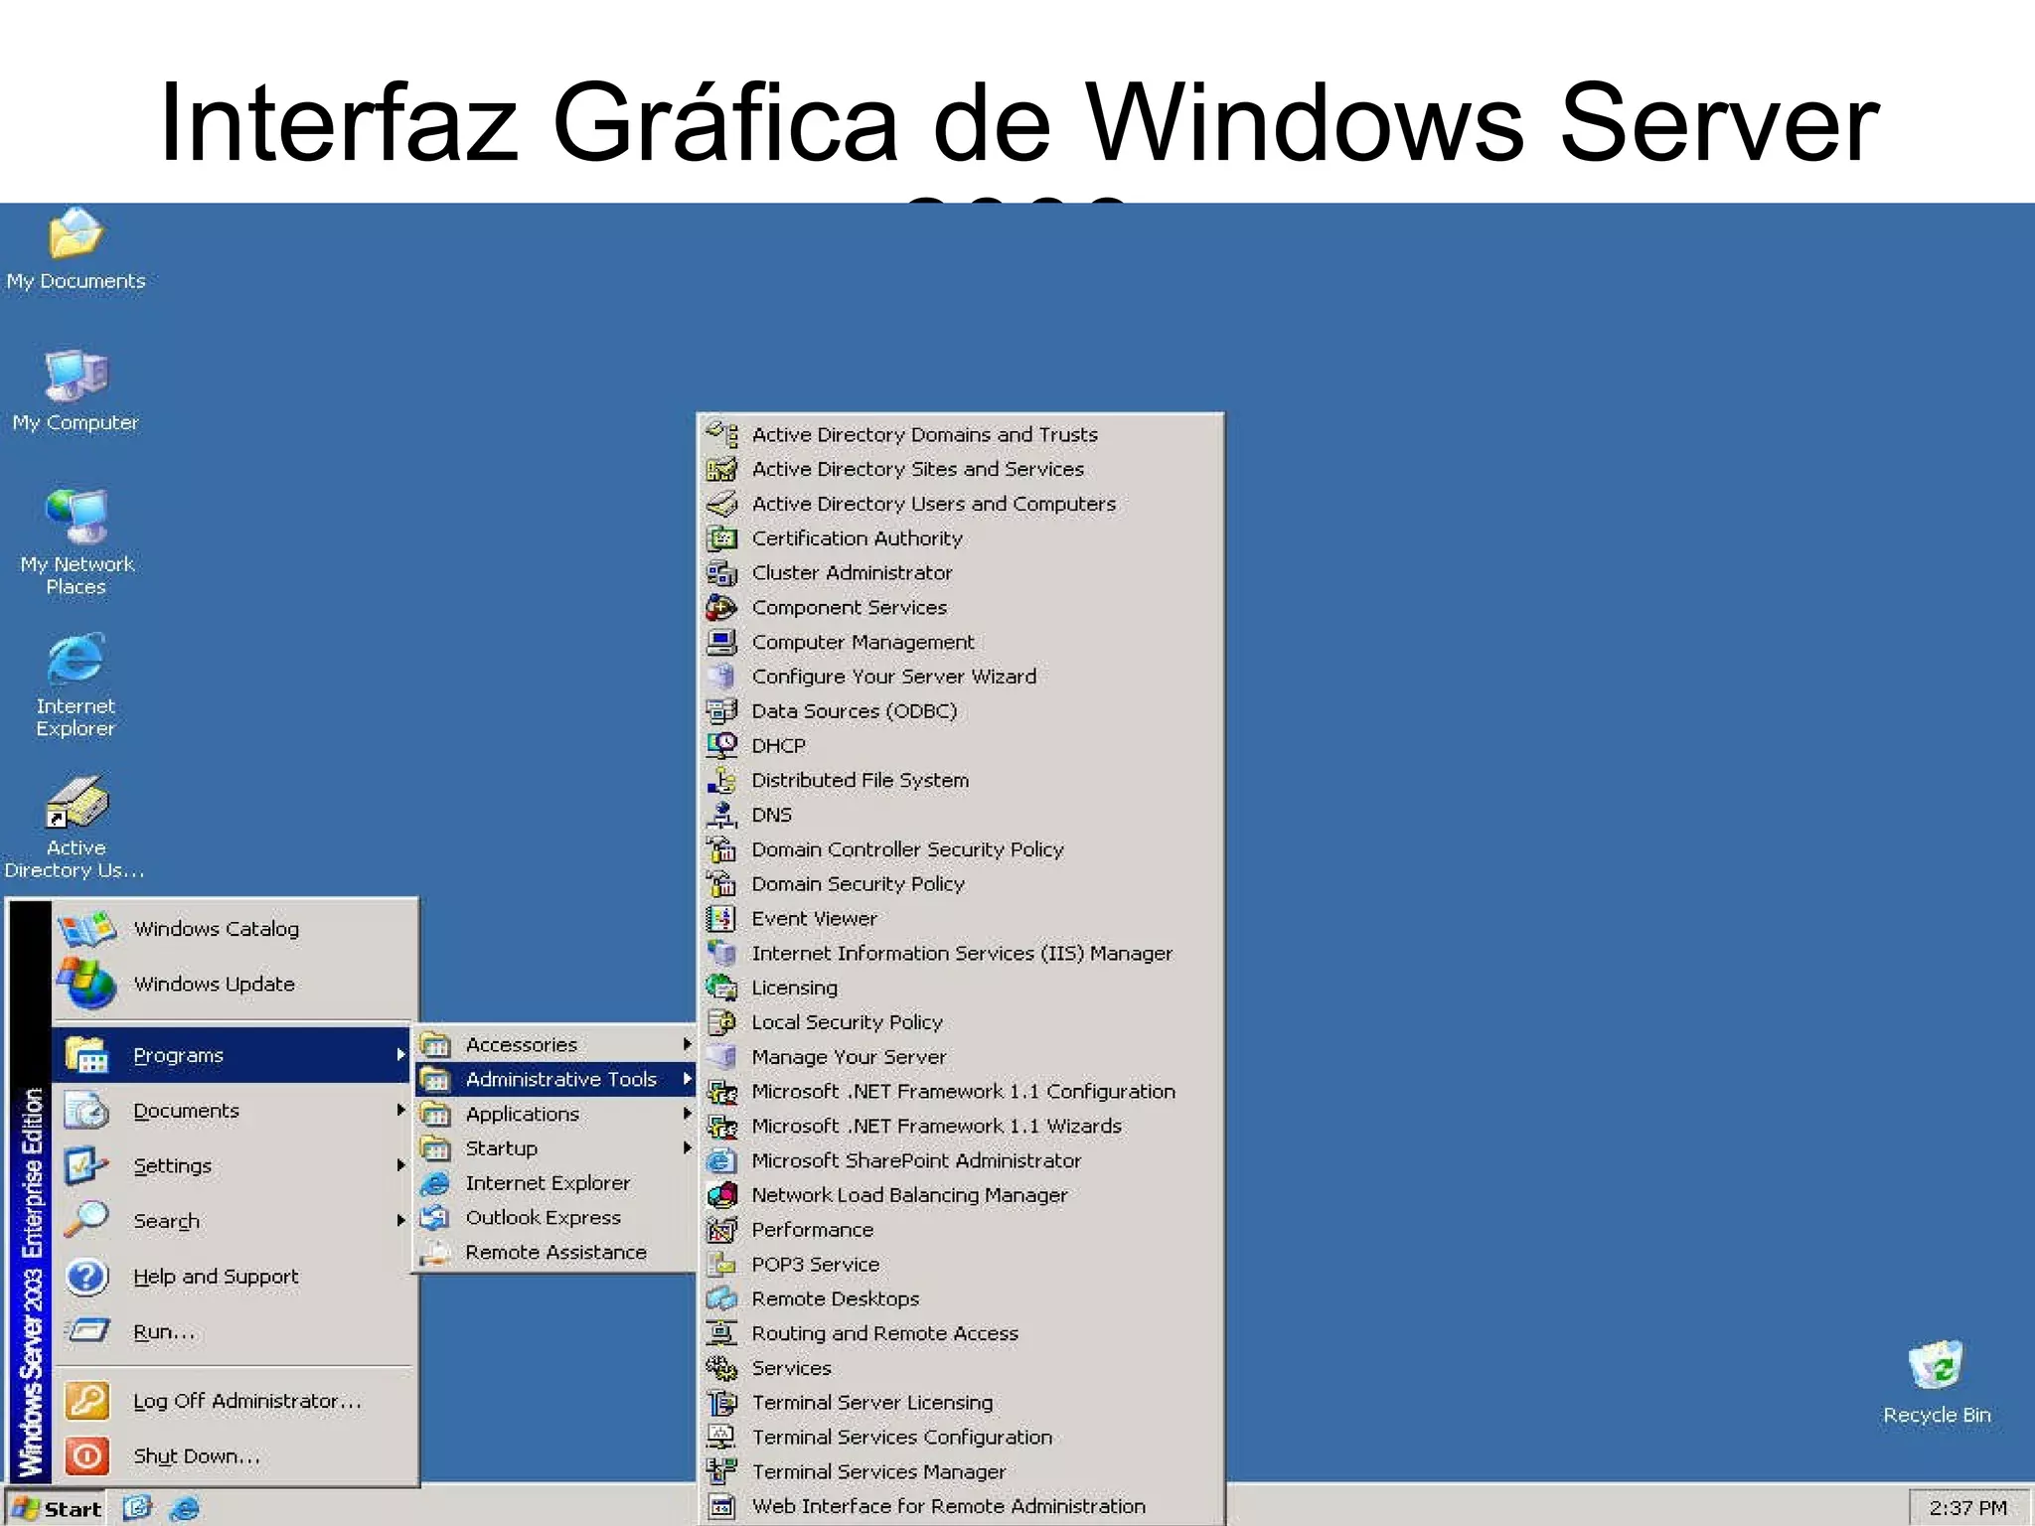Click the Search magnifier icon in Start menu
Screen dimensions: 2035x1526
(x=86, y=1220)
